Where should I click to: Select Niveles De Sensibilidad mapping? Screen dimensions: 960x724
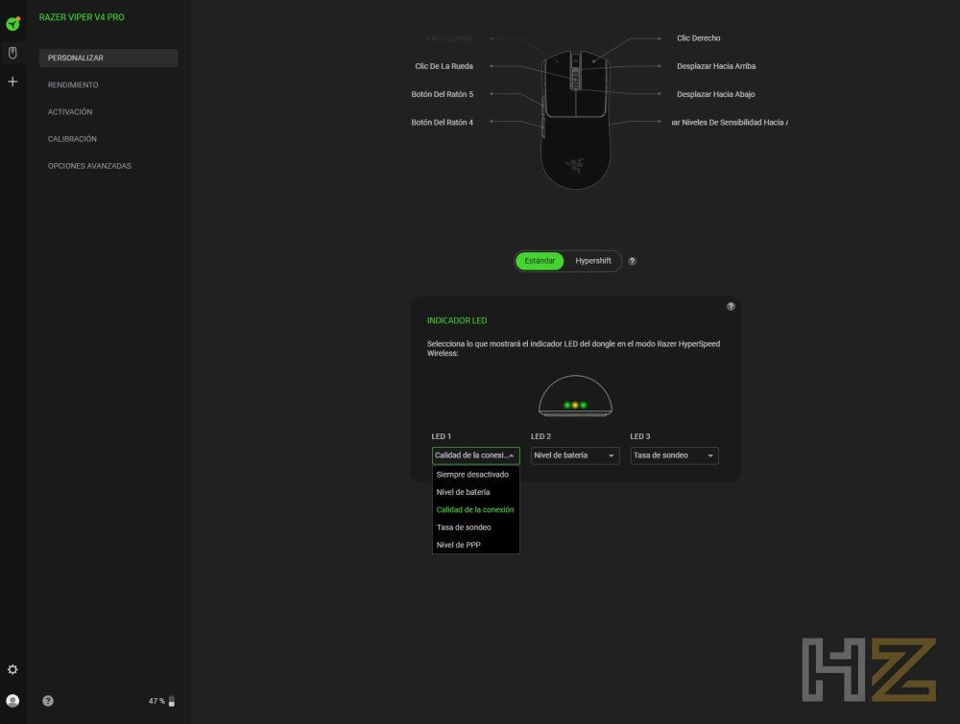click(x=730, y=123)
